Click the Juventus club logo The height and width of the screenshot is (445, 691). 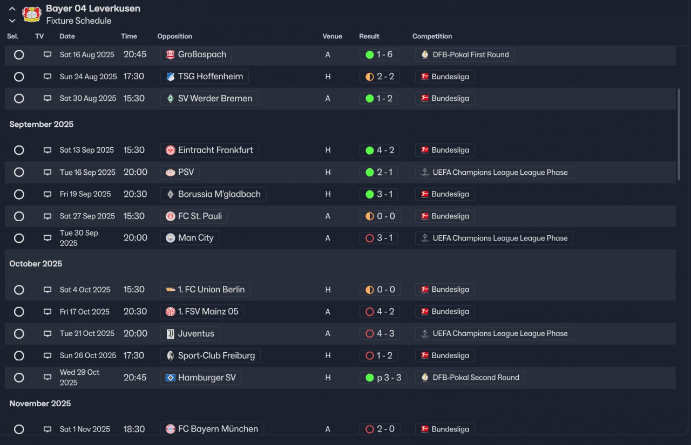tap(171, 333)
